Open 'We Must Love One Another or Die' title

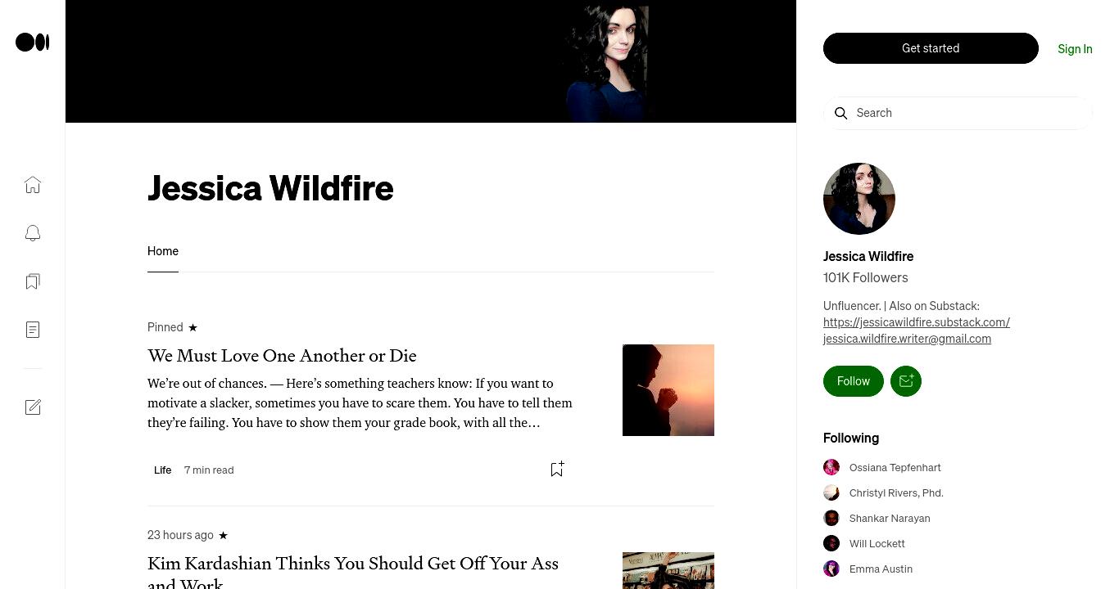[282, 356]
